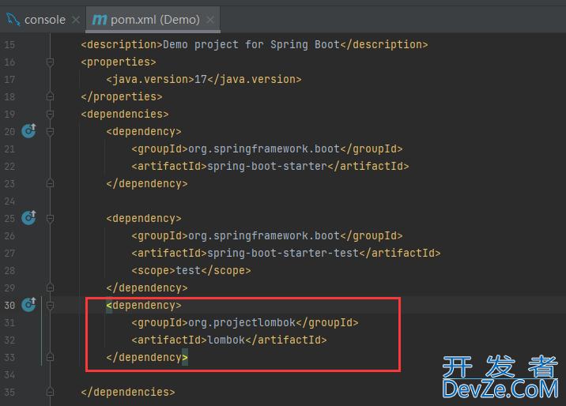This screenshot has width=566, height=406.
Task: Click line number 24 in gutter
Action: click(9, 201)
